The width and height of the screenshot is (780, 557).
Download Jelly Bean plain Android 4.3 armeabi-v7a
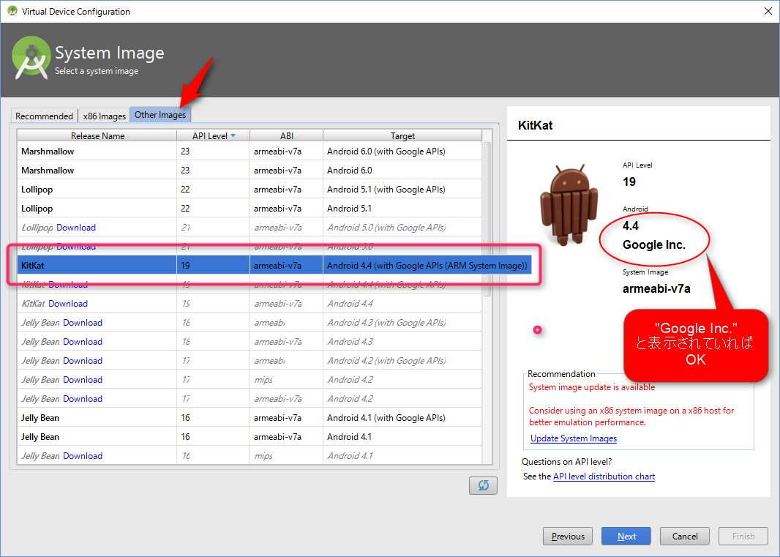[x=83, y=342]
